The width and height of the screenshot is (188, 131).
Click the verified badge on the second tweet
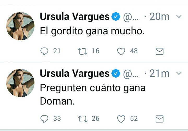click(x=116, y=74)
